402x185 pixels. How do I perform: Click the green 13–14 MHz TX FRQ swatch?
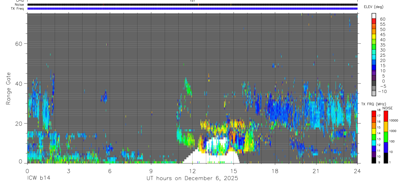(x=374, y=137)
